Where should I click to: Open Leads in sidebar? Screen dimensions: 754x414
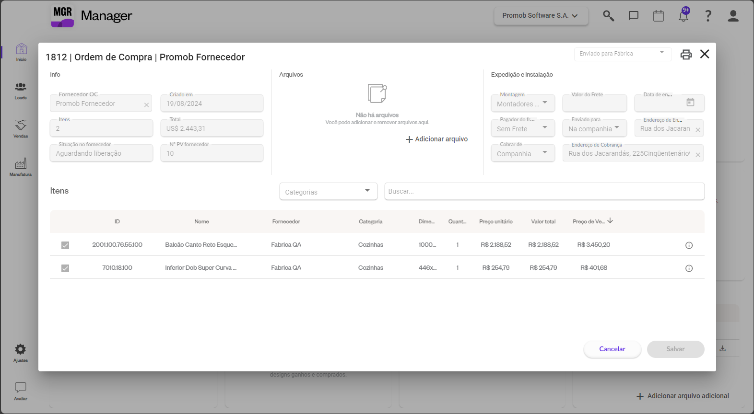click(21, 91)
